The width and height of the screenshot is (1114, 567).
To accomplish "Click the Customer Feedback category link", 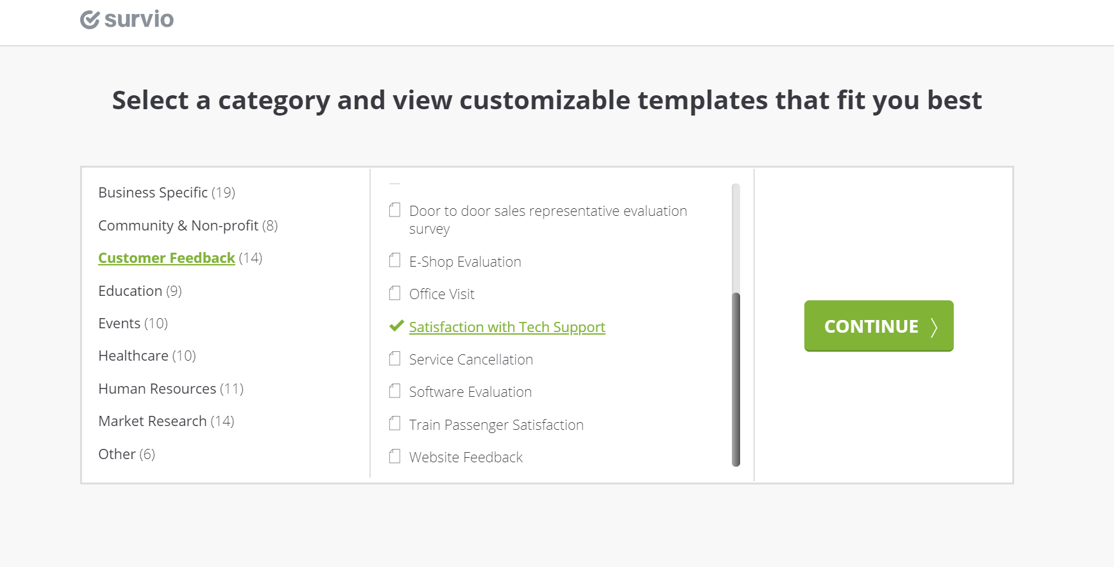I will coord(167,258).
